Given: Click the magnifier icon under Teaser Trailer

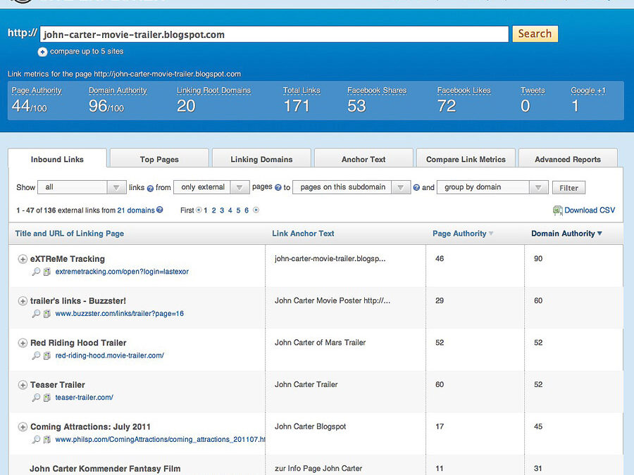Looking at the screenshot, I should tap(37, 398).
